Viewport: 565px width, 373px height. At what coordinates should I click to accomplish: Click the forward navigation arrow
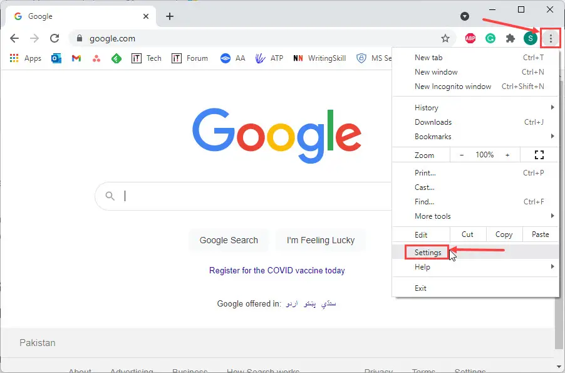click(x=34, y=38)
